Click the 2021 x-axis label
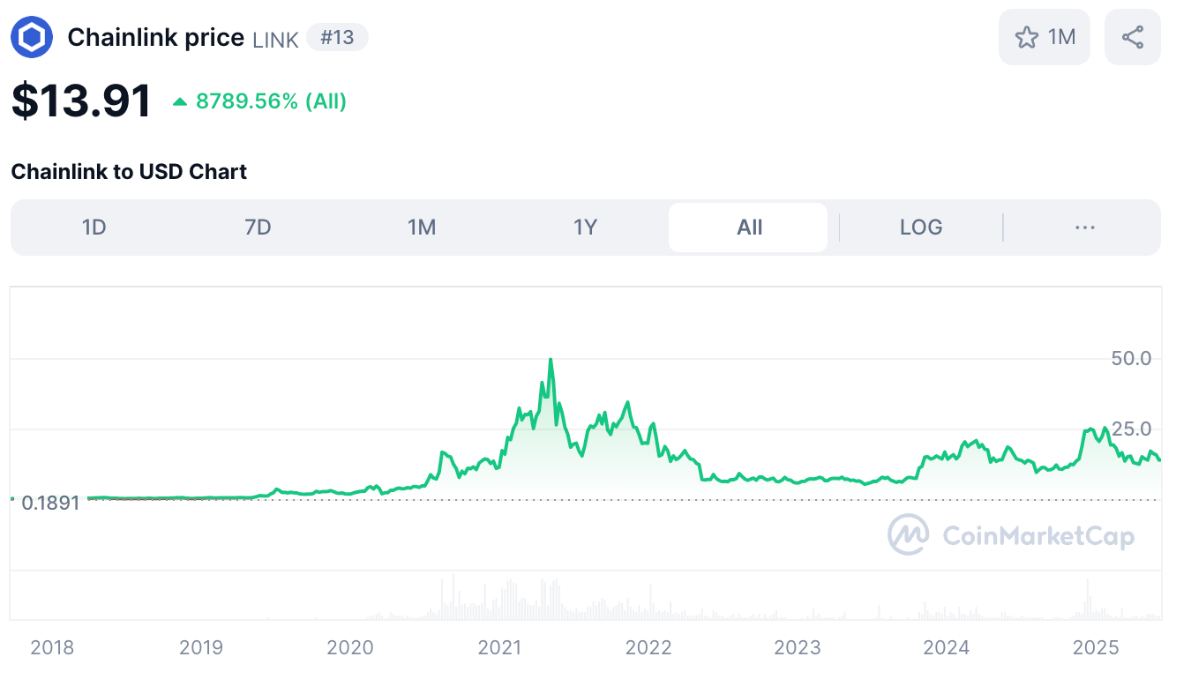This screenshot has height=679, width=1191. (499, 647)
